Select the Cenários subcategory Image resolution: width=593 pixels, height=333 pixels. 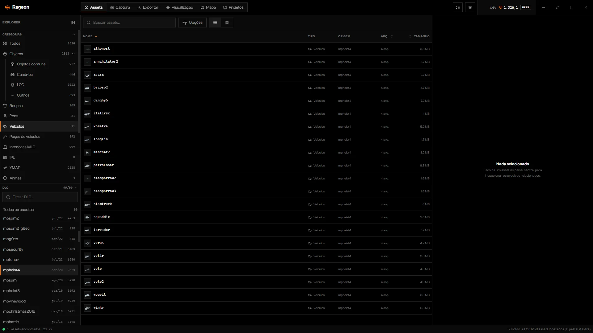tap(43, 75)
